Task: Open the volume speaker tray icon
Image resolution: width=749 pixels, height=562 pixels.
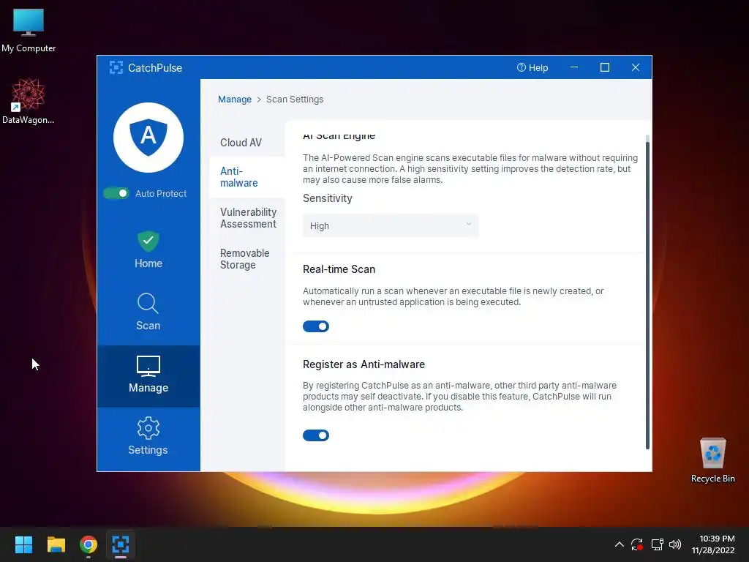Action: [675, 544]
